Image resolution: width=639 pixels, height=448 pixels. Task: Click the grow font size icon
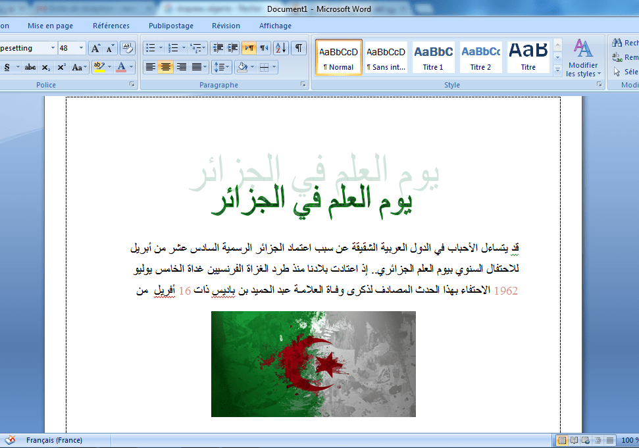(x=95, y=48)
